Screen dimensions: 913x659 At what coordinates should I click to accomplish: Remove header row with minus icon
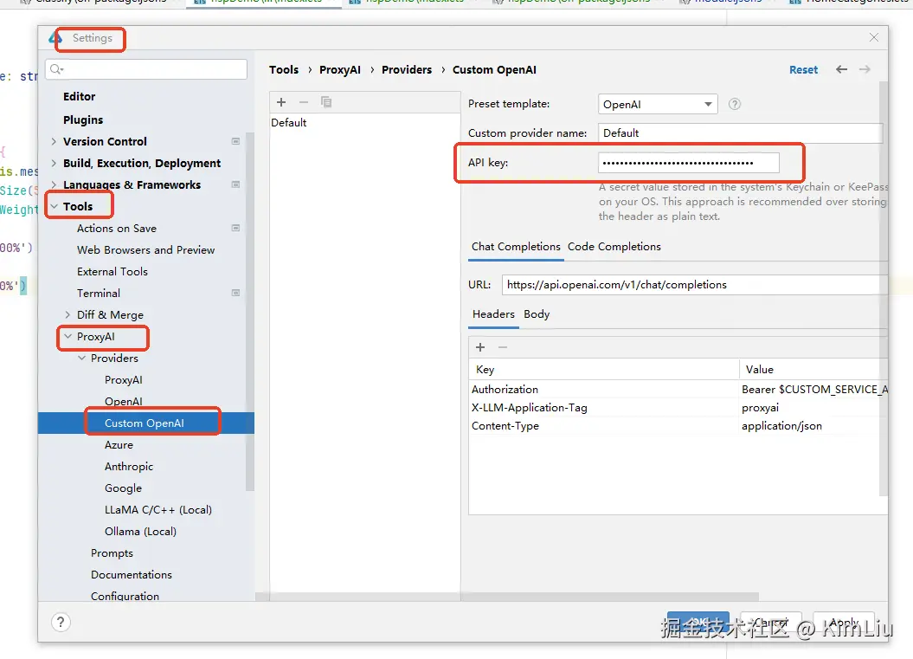503,347
